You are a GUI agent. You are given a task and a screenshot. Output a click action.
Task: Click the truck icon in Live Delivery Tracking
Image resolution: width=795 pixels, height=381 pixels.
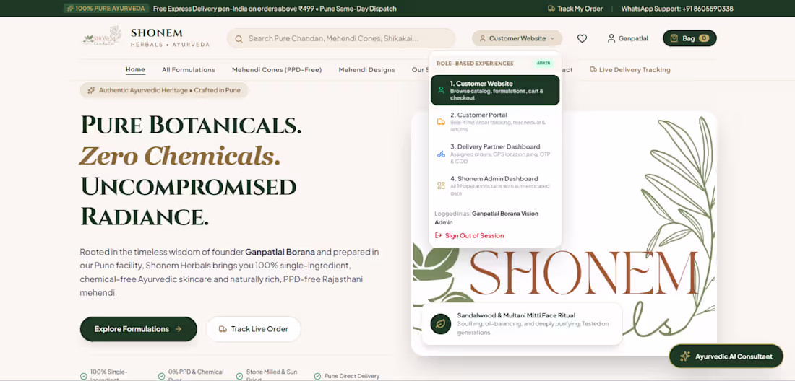593,70
